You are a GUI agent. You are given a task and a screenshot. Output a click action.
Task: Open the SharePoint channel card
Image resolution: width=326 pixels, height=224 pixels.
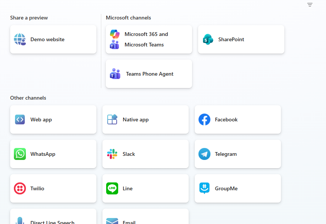[x=241, y=39]
